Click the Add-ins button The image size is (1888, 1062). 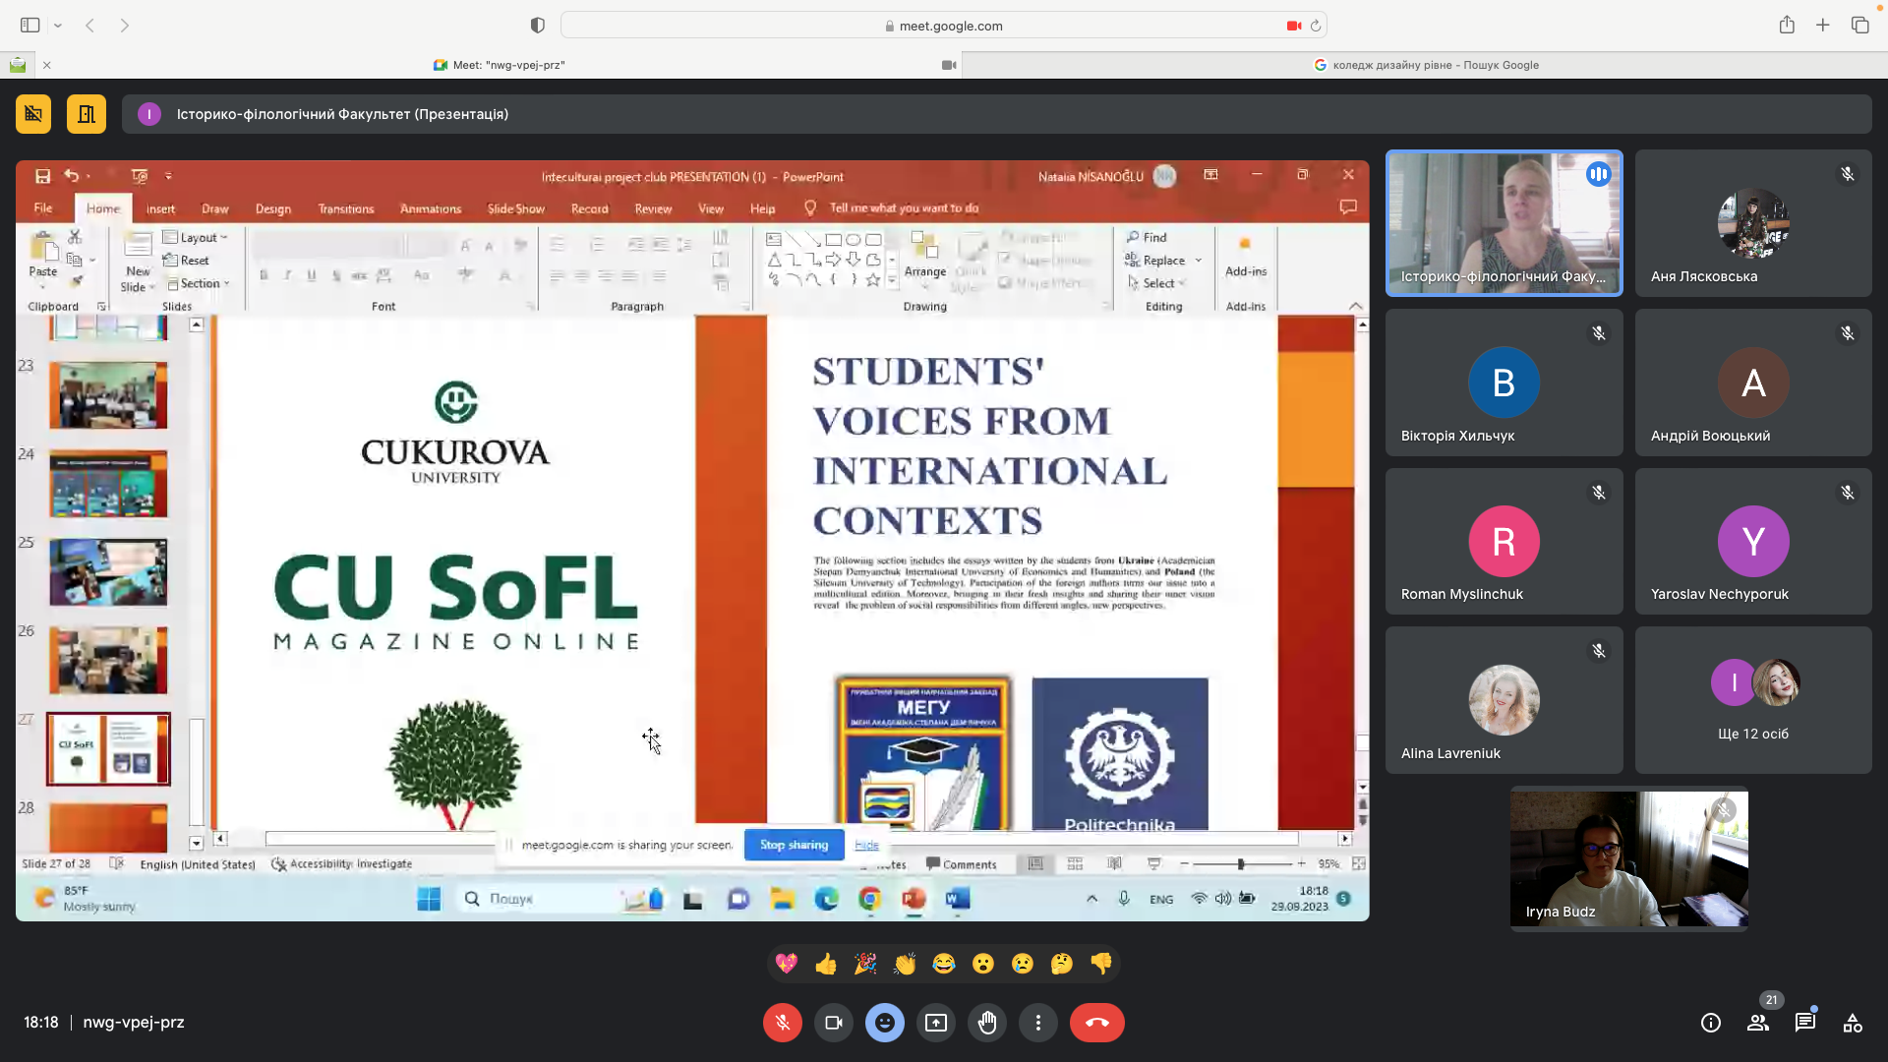(x=1246, y=257)
